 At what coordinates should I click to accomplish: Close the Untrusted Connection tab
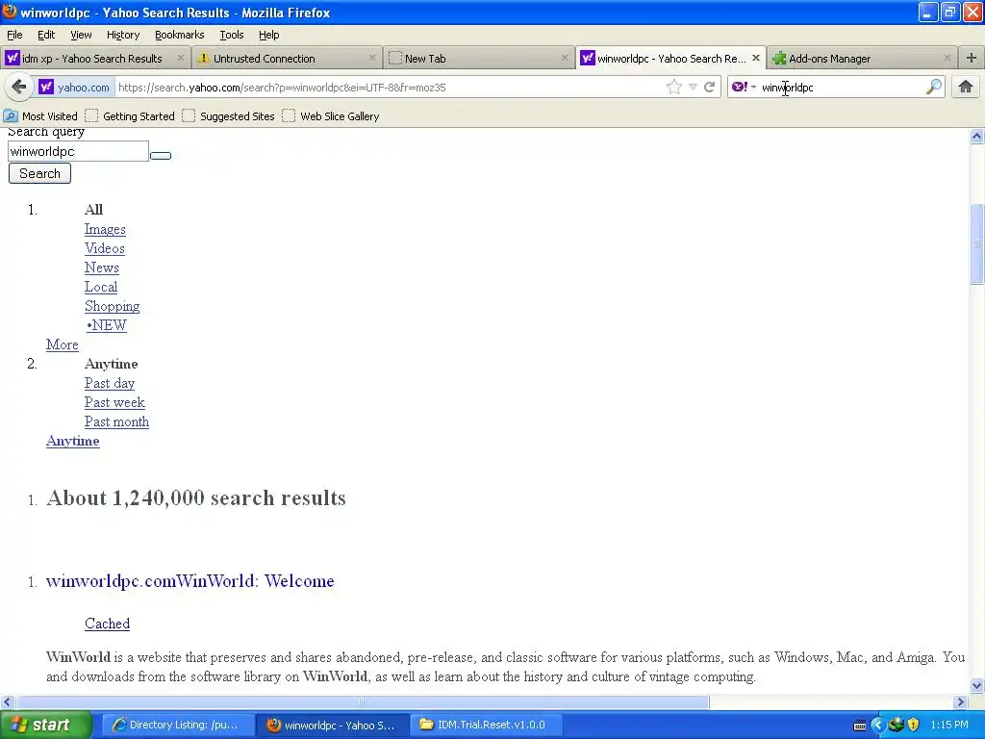pos(372,58)
